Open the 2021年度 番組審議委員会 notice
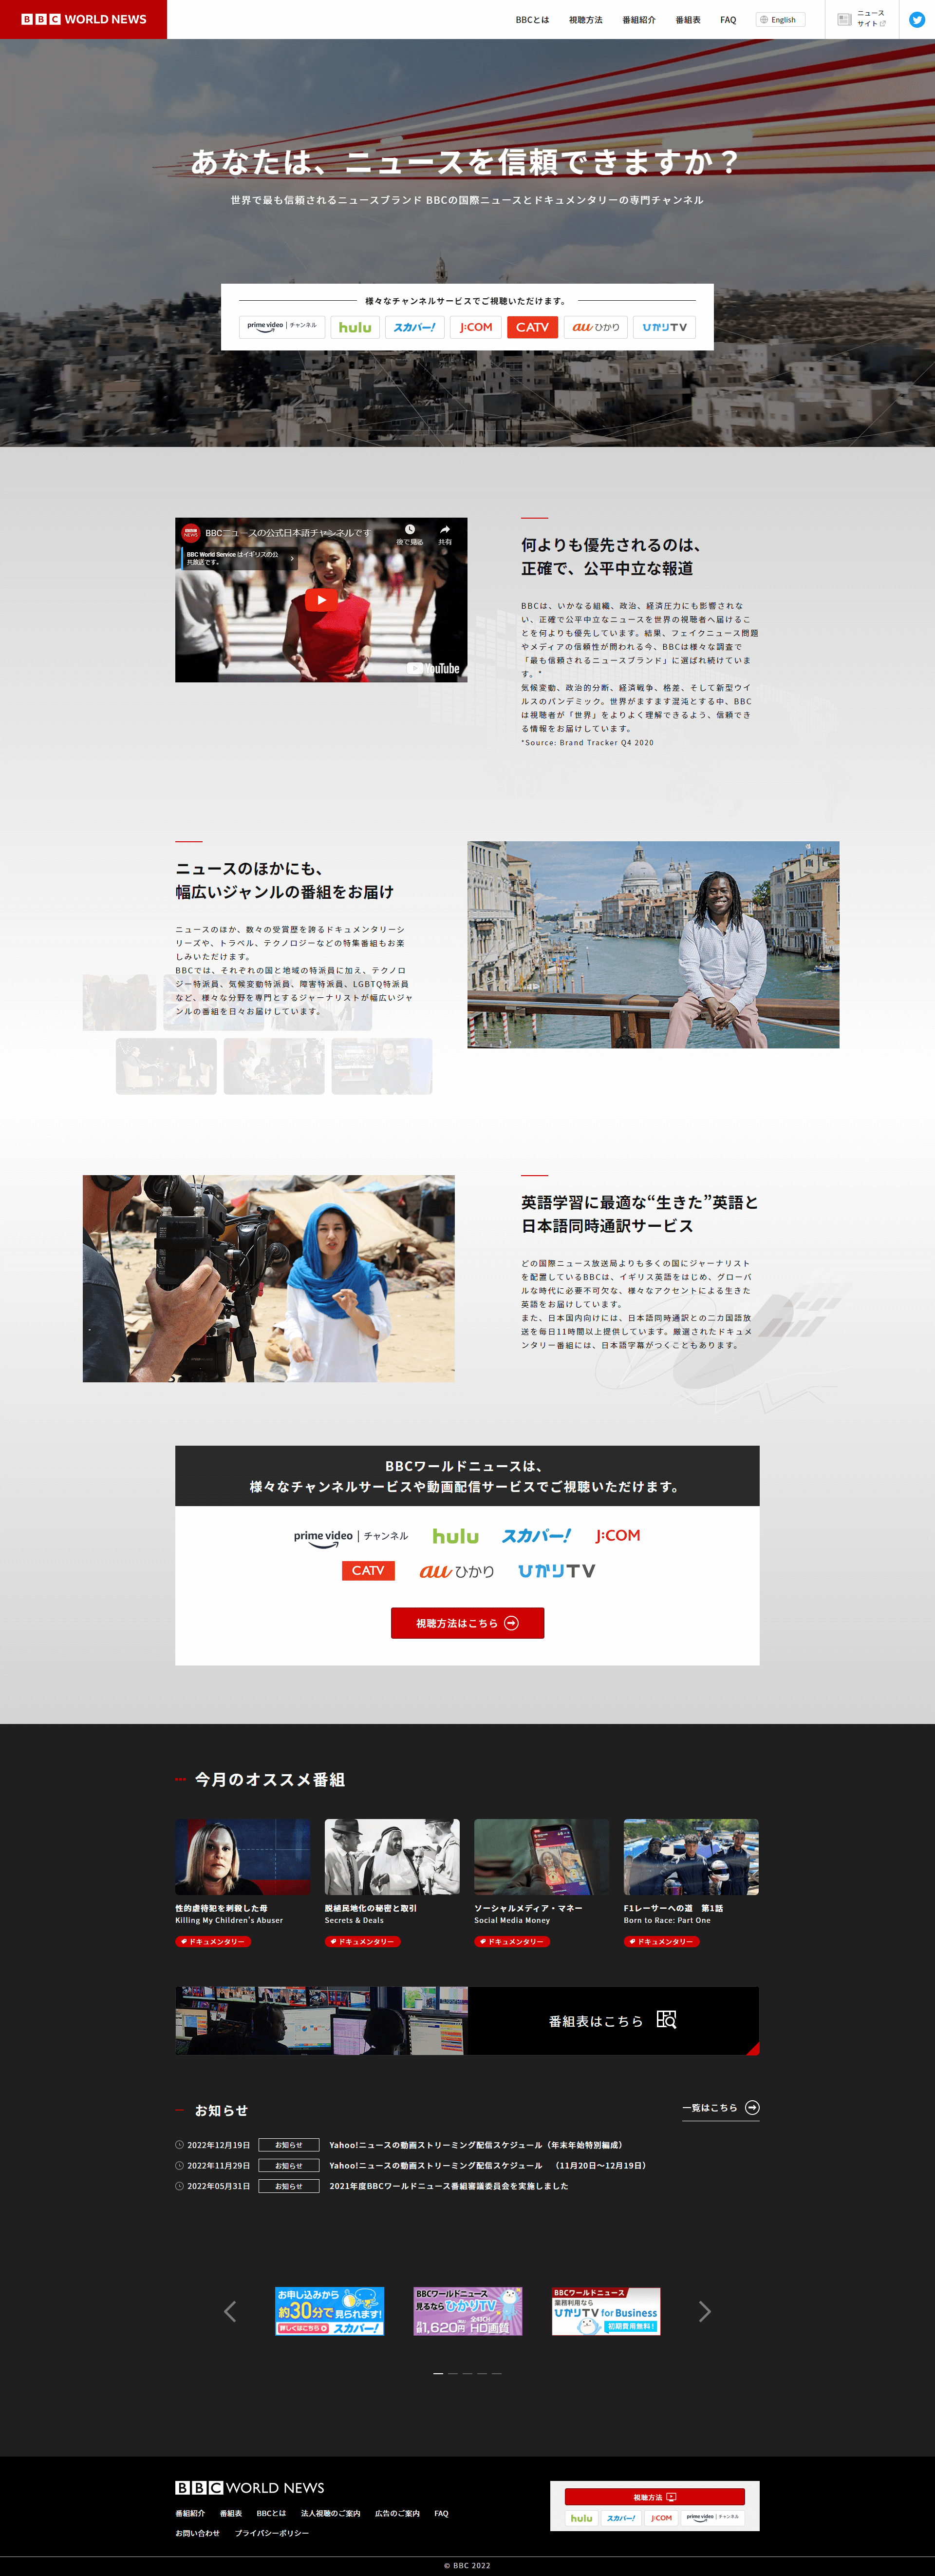This screenshot has width=935, height=2576. coord(449,2186)
